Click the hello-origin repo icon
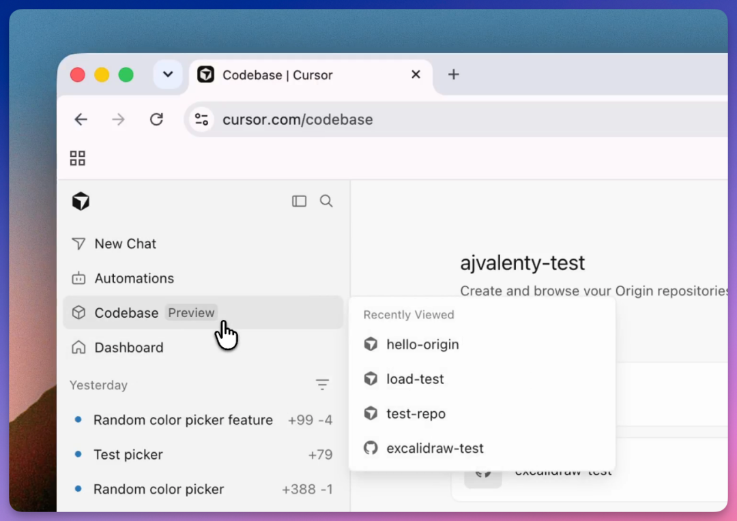The height and width of the screenshot is (521, 737). tap(371, 344)
